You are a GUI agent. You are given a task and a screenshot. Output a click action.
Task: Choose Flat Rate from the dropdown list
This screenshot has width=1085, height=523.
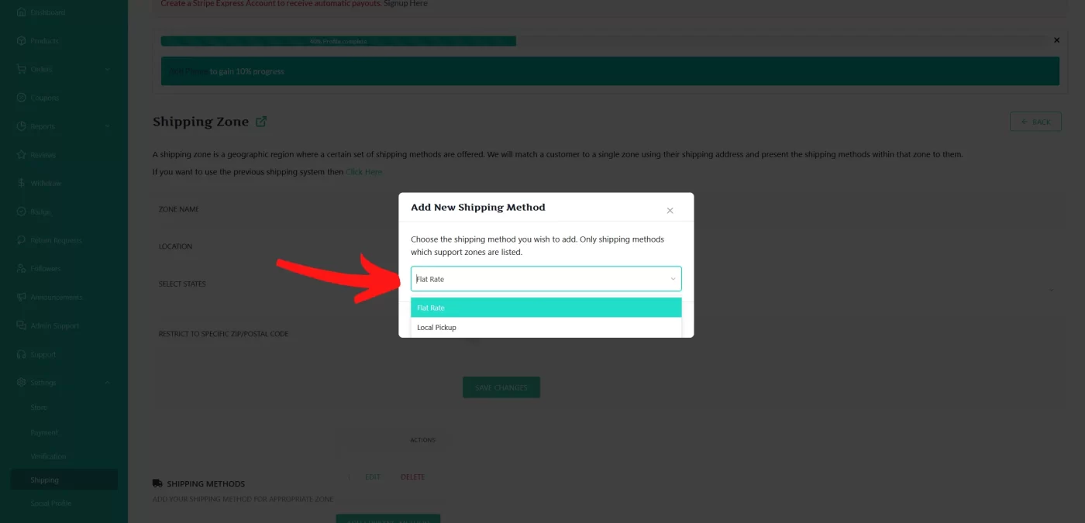click(x=546, y=308)
